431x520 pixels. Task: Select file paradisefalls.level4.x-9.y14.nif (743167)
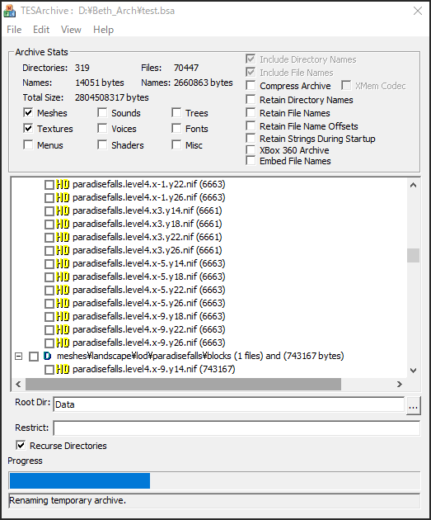153,369
